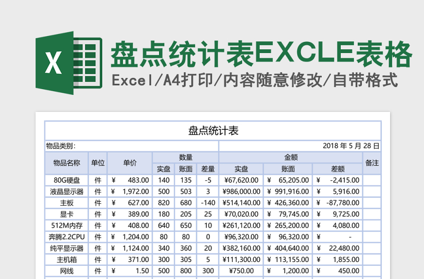Click the 差量 value -140 cell
This screenshot has width=424, height=279.
(208, 203)
